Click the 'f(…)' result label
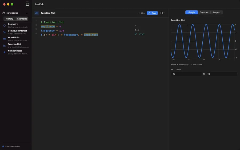Viewport: 240px width, 150px height. point(142,34)
